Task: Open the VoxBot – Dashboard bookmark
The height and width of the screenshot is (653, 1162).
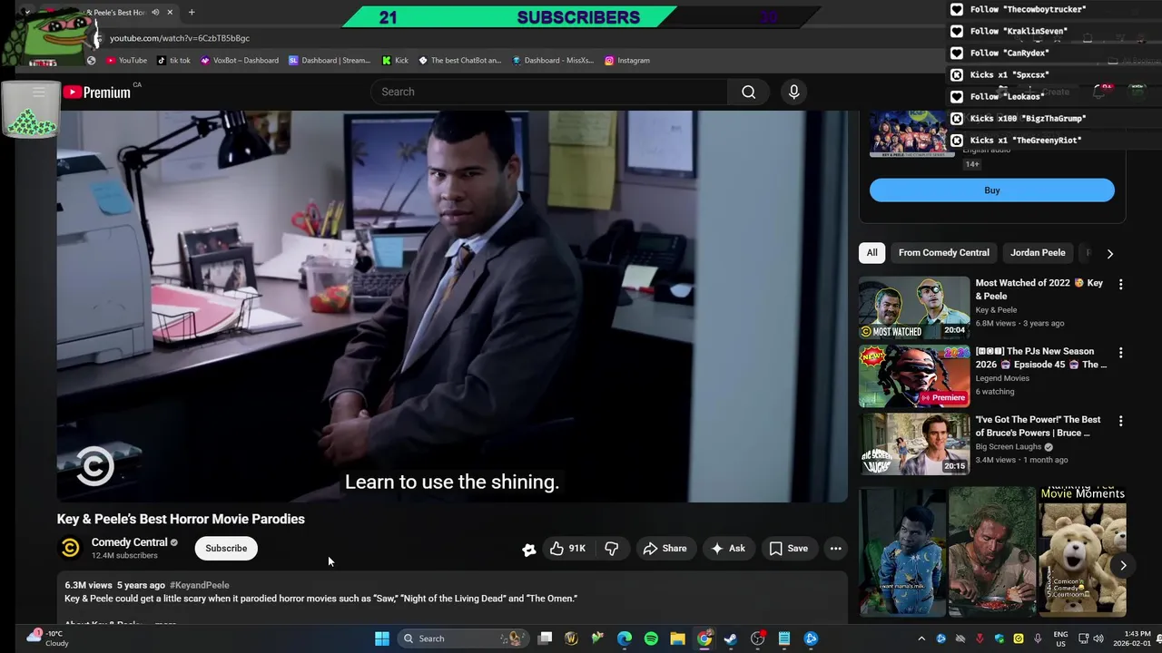Action: (x=240, y=61)
